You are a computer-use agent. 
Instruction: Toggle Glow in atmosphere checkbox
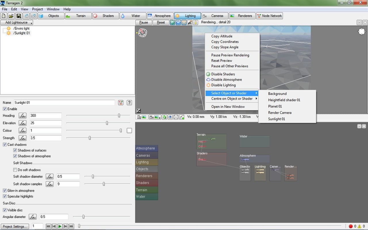(5, 191)
